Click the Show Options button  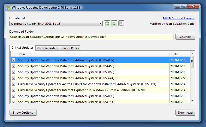point(23,113)
